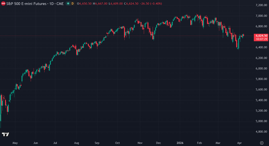
Task: Click the TradingView logo icon
Action: [6, 134]
